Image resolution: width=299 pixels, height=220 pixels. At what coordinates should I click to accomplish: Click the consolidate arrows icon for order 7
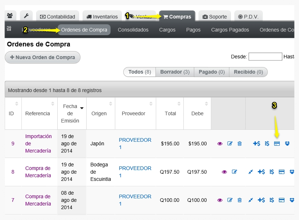click(x=250, y=200)
